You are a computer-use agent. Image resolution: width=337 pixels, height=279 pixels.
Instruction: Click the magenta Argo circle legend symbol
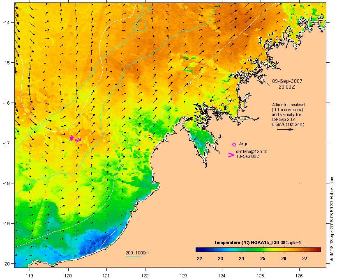[234, 145]
